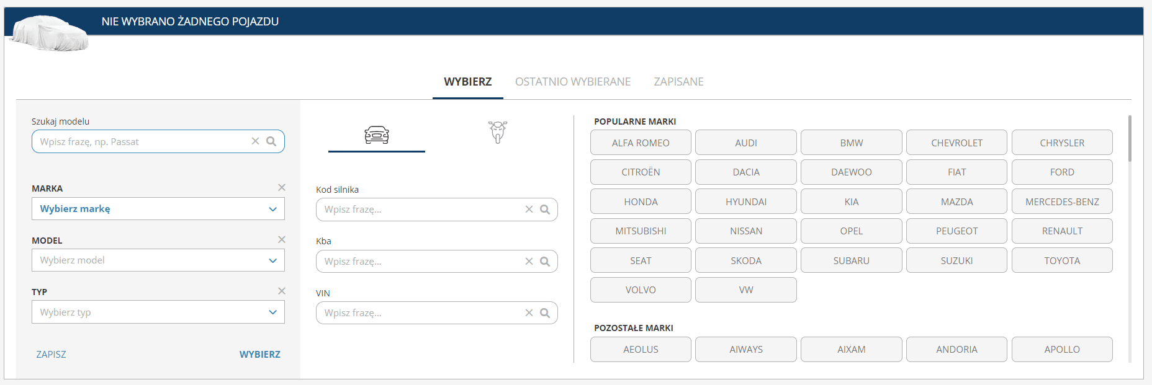Choose VW brand button

746,290
